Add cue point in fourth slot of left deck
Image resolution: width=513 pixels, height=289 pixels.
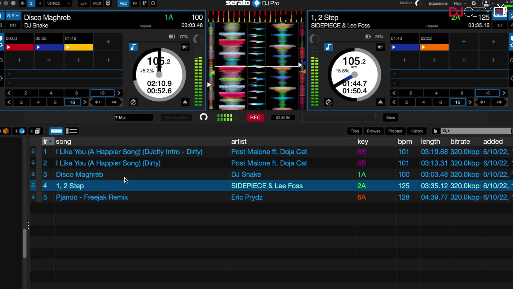pyautogui.click(x=108, y=42)
